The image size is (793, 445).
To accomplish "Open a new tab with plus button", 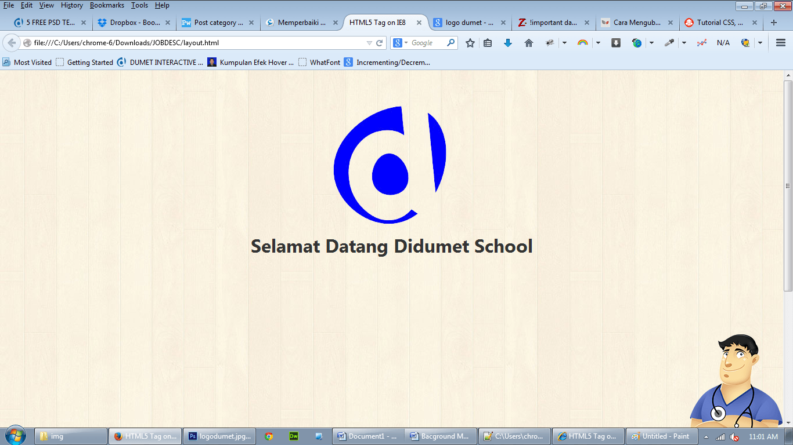I will click(x=774, y=23).
